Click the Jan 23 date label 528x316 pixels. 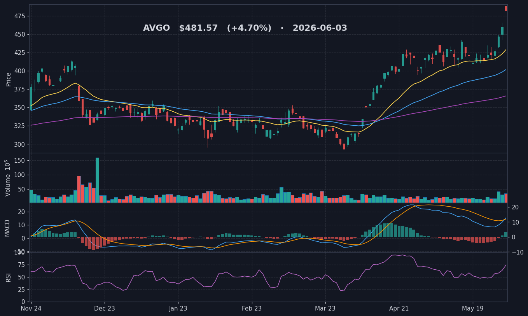[178, 309]
